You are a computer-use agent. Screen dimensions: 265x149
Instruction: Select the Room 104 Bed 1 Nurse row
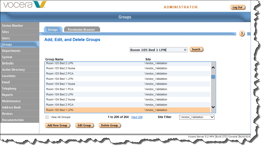pos(128,84)
